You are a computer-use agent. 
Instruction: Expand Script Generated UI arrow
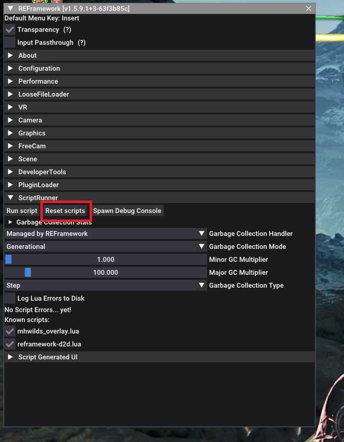(x=10, y=357)
